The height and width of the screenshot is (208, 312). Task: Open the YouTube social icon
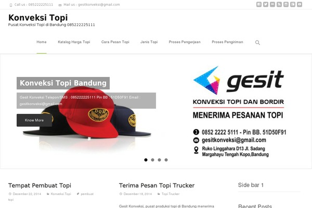click(300, 4)
